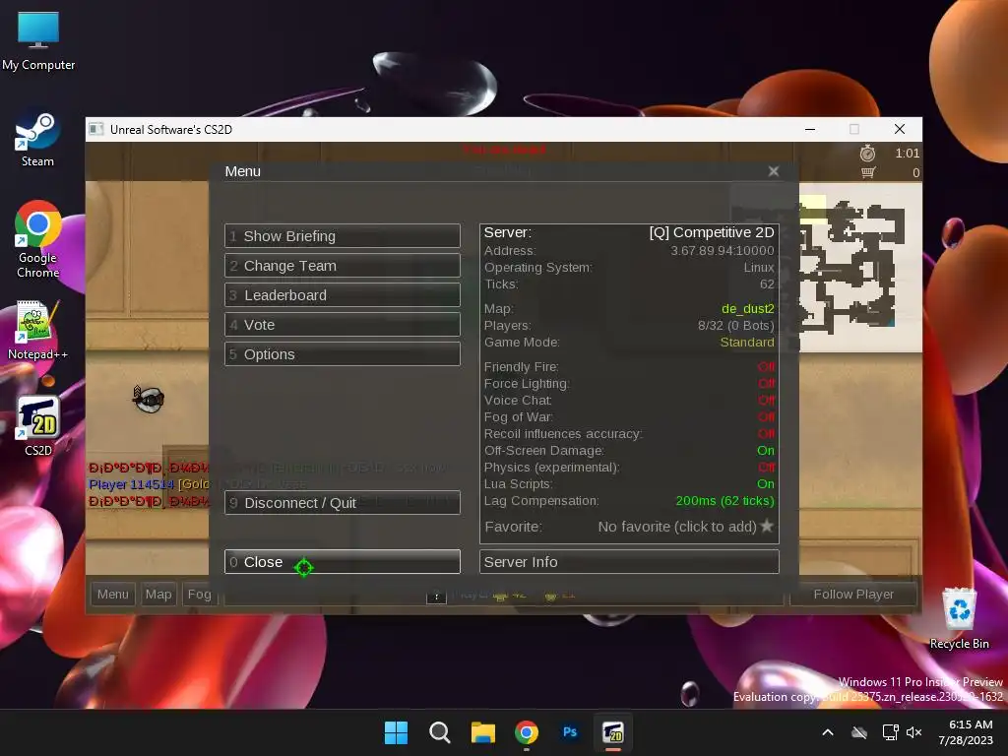This screenshot has height=756, width=1008.
Task: Open the Recycle Bin
Action: click(x=959, y=618)
